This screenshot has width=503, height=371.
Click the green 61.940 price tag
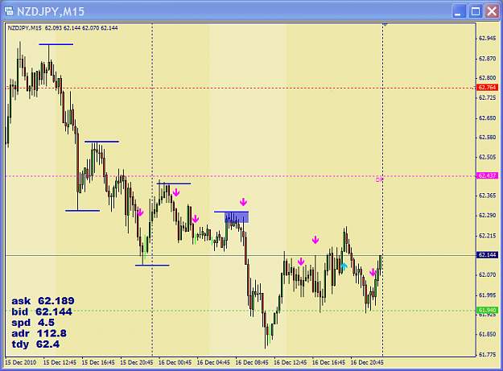(x=487, y=310)
